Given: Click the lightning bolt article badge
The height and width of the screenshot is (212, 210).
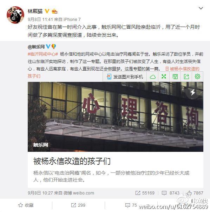Looking at the screenshot, I should click(193, 92).
